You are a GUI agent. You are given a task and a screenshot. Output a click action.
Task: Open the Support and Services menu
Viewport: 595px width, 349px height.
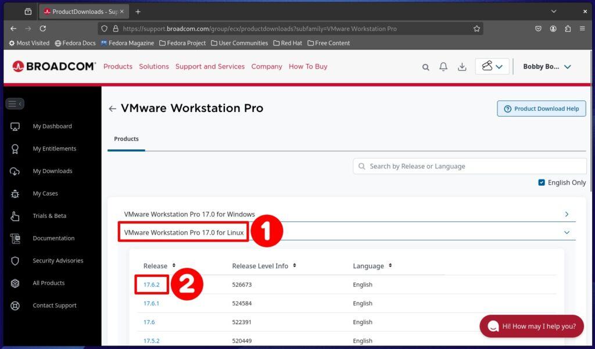click(x=210, y=66)
